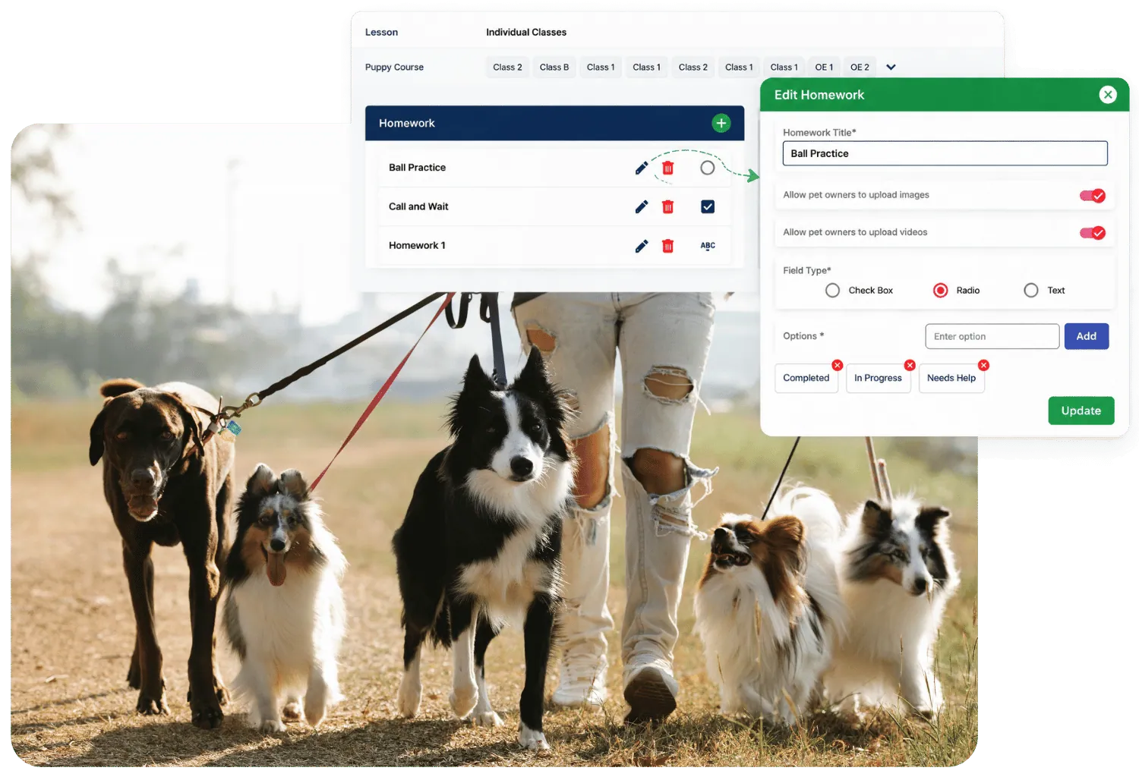Click the Call and Wait homework name
The width and height of the screenshot is (1139, 777).
coord(418,206)
